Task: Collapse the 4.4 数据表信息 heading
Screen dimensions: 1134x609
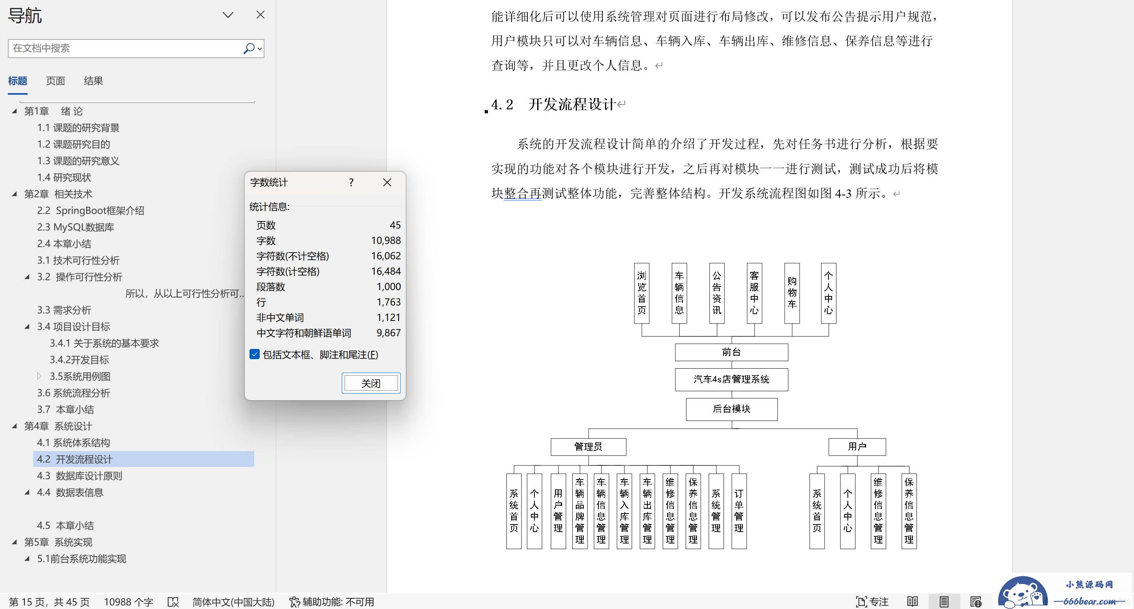Action: 27,492
